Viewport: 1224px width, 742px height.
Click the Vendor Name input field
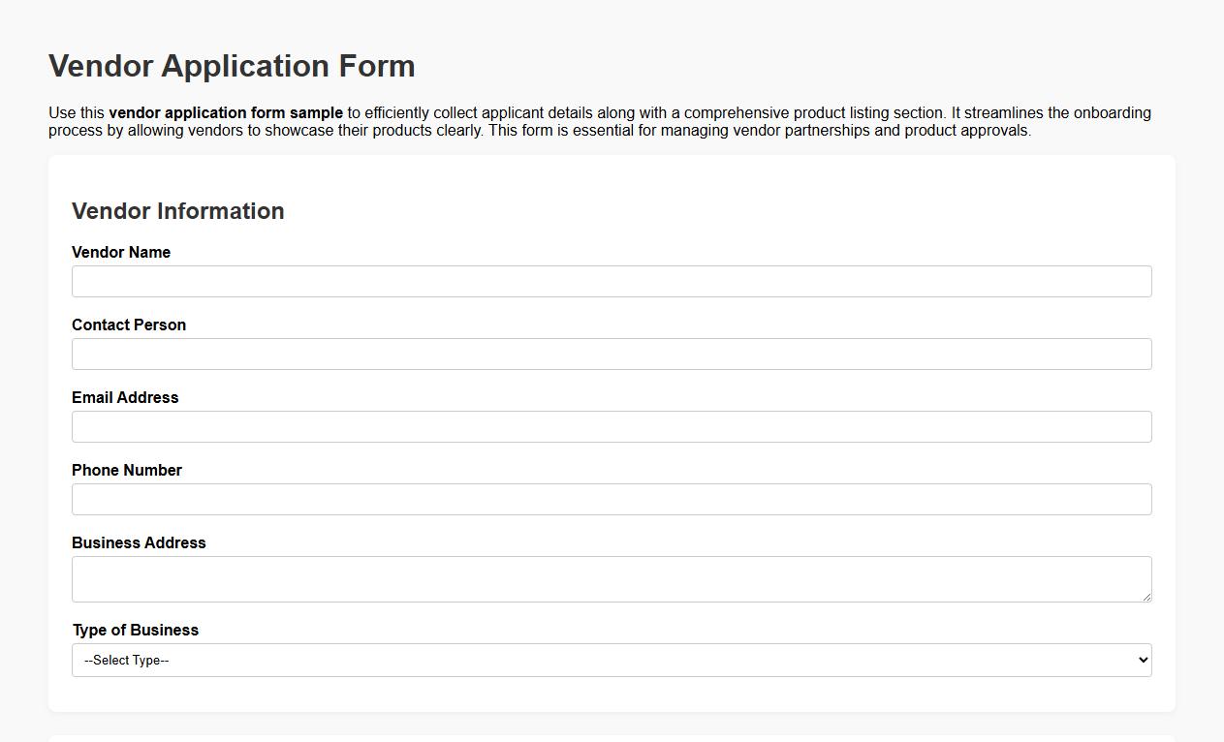pos(612,281)
